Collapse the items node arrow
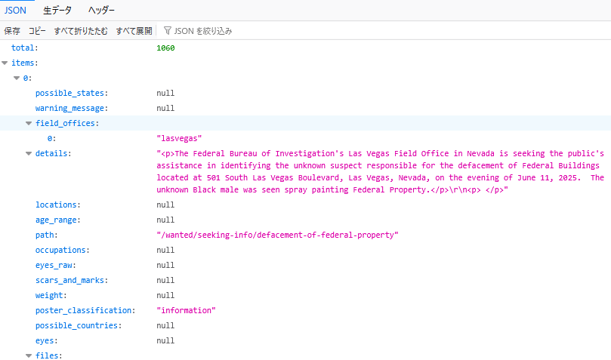This screenshot has width=611, height=360. [x=5, y=63]
